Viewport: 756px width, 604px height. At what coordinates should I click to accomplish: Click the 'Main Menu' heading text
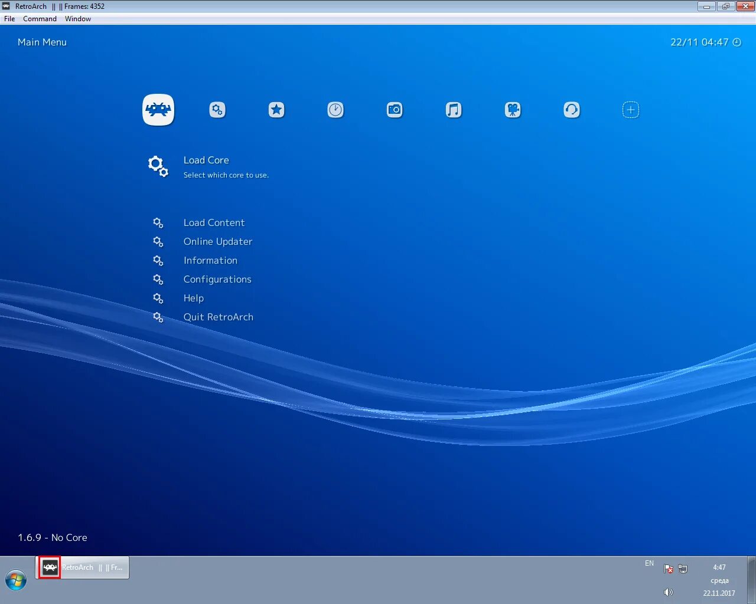point(42,42)
